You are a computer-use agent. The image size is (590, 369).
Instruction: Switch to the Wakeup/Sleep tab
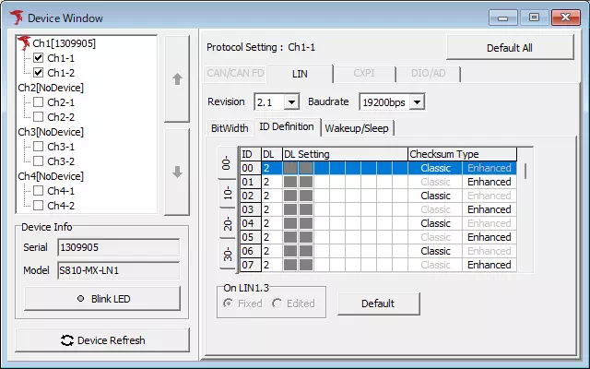click(356, 128)
